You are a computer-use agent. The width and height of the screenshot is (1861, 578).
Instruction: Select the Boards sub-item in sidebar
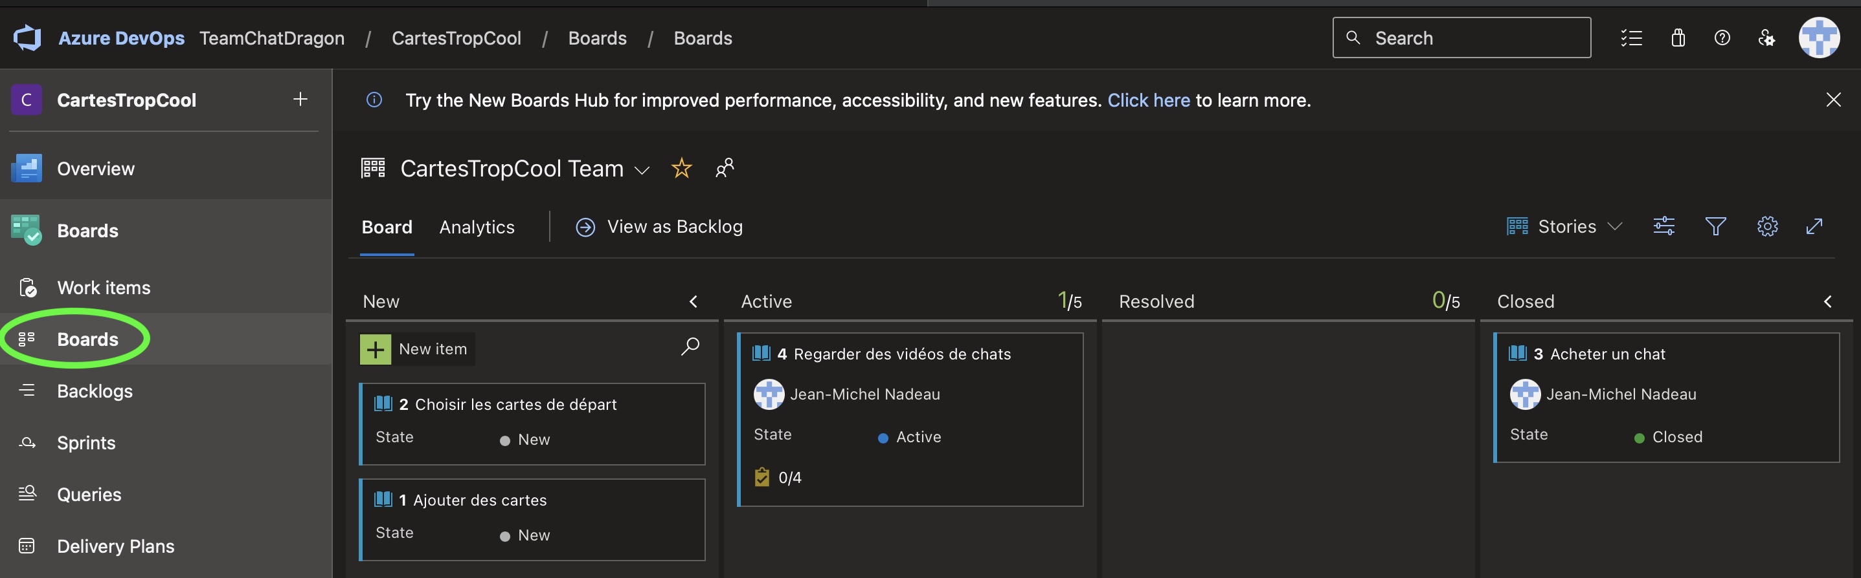(165, 339)
